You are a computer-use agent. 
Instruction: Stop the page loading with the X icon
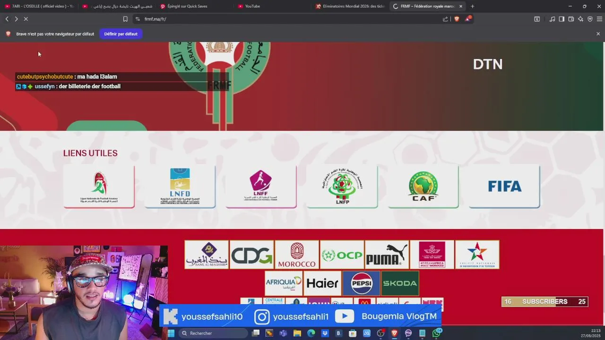tap(26, 19)
